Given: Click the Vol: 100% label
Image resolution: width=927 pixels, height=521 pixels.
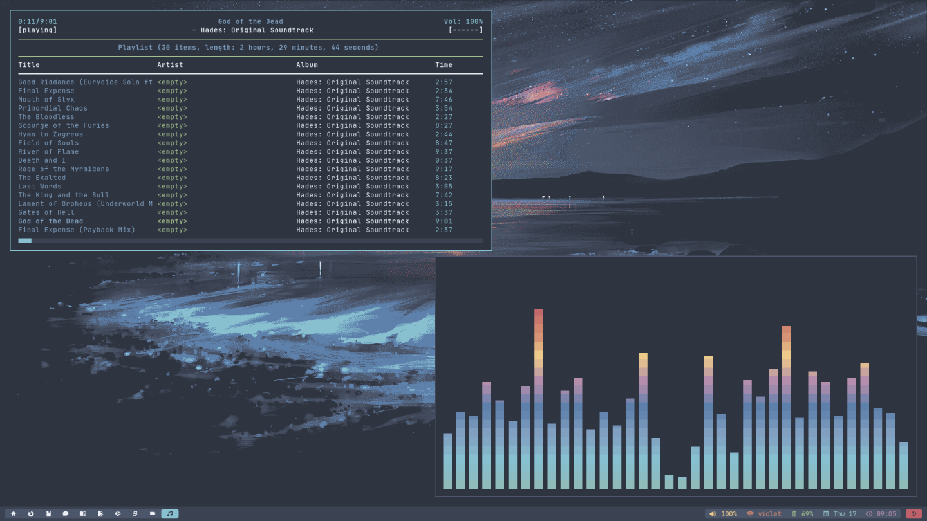Looking at the screenshot, I should pyautogui.click(x=464, y=21).
